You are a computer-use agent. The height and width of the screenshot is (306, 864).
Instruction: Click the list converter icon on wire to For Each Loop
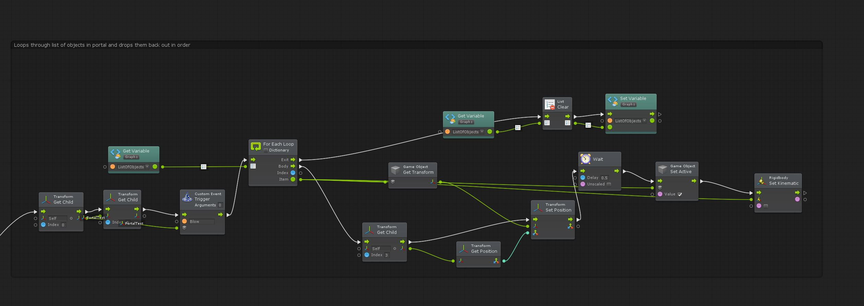pos(204,167)
